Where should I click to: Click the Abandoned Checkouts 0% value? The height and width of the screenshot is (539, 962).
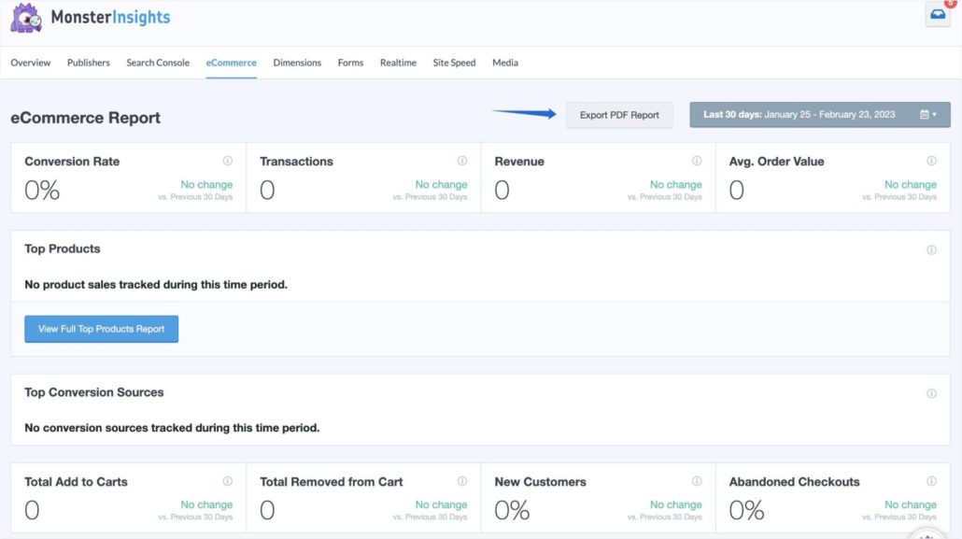[x=746, y=510]
